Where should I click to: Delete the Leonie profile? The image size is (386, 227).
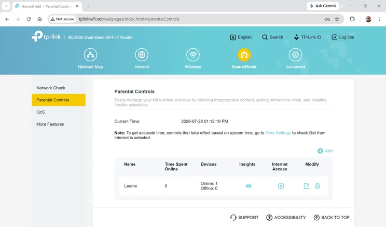pos(318,186)
